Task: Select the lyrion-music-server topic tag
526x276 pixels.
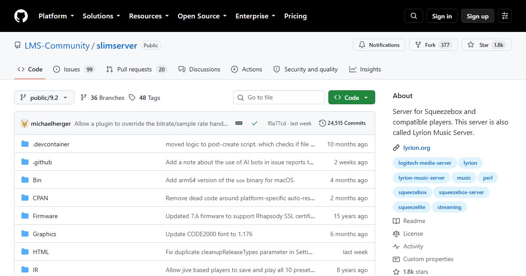Action: [x=422, y=178]
